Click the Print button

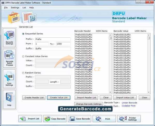(104, 119)
